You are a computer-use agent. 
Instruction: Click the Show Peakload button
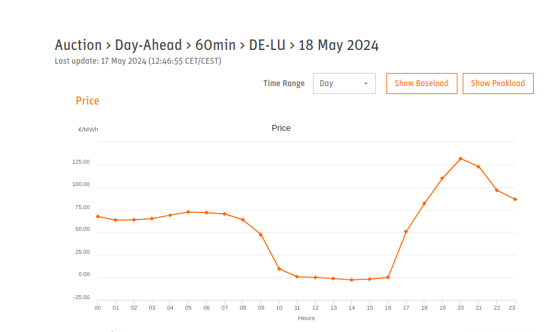[498, 83]
